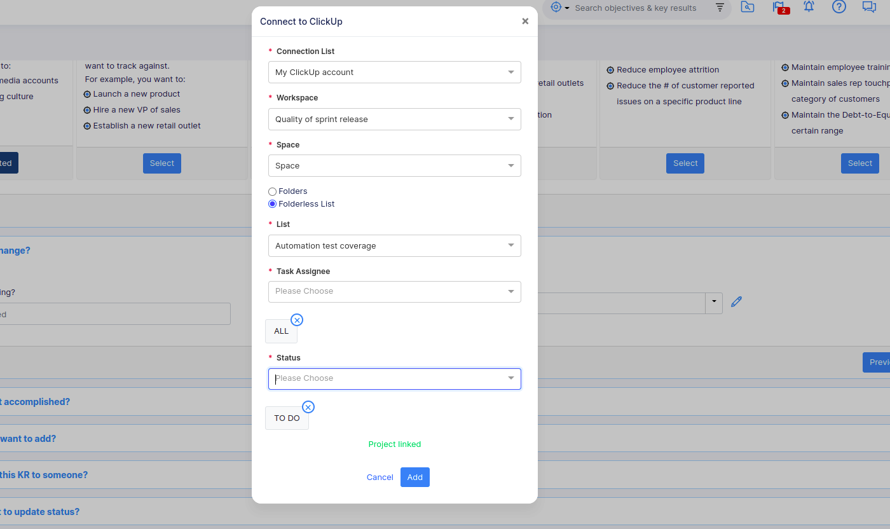
Task: Click Select under Maintain employee training card
Action: point(860,163)
